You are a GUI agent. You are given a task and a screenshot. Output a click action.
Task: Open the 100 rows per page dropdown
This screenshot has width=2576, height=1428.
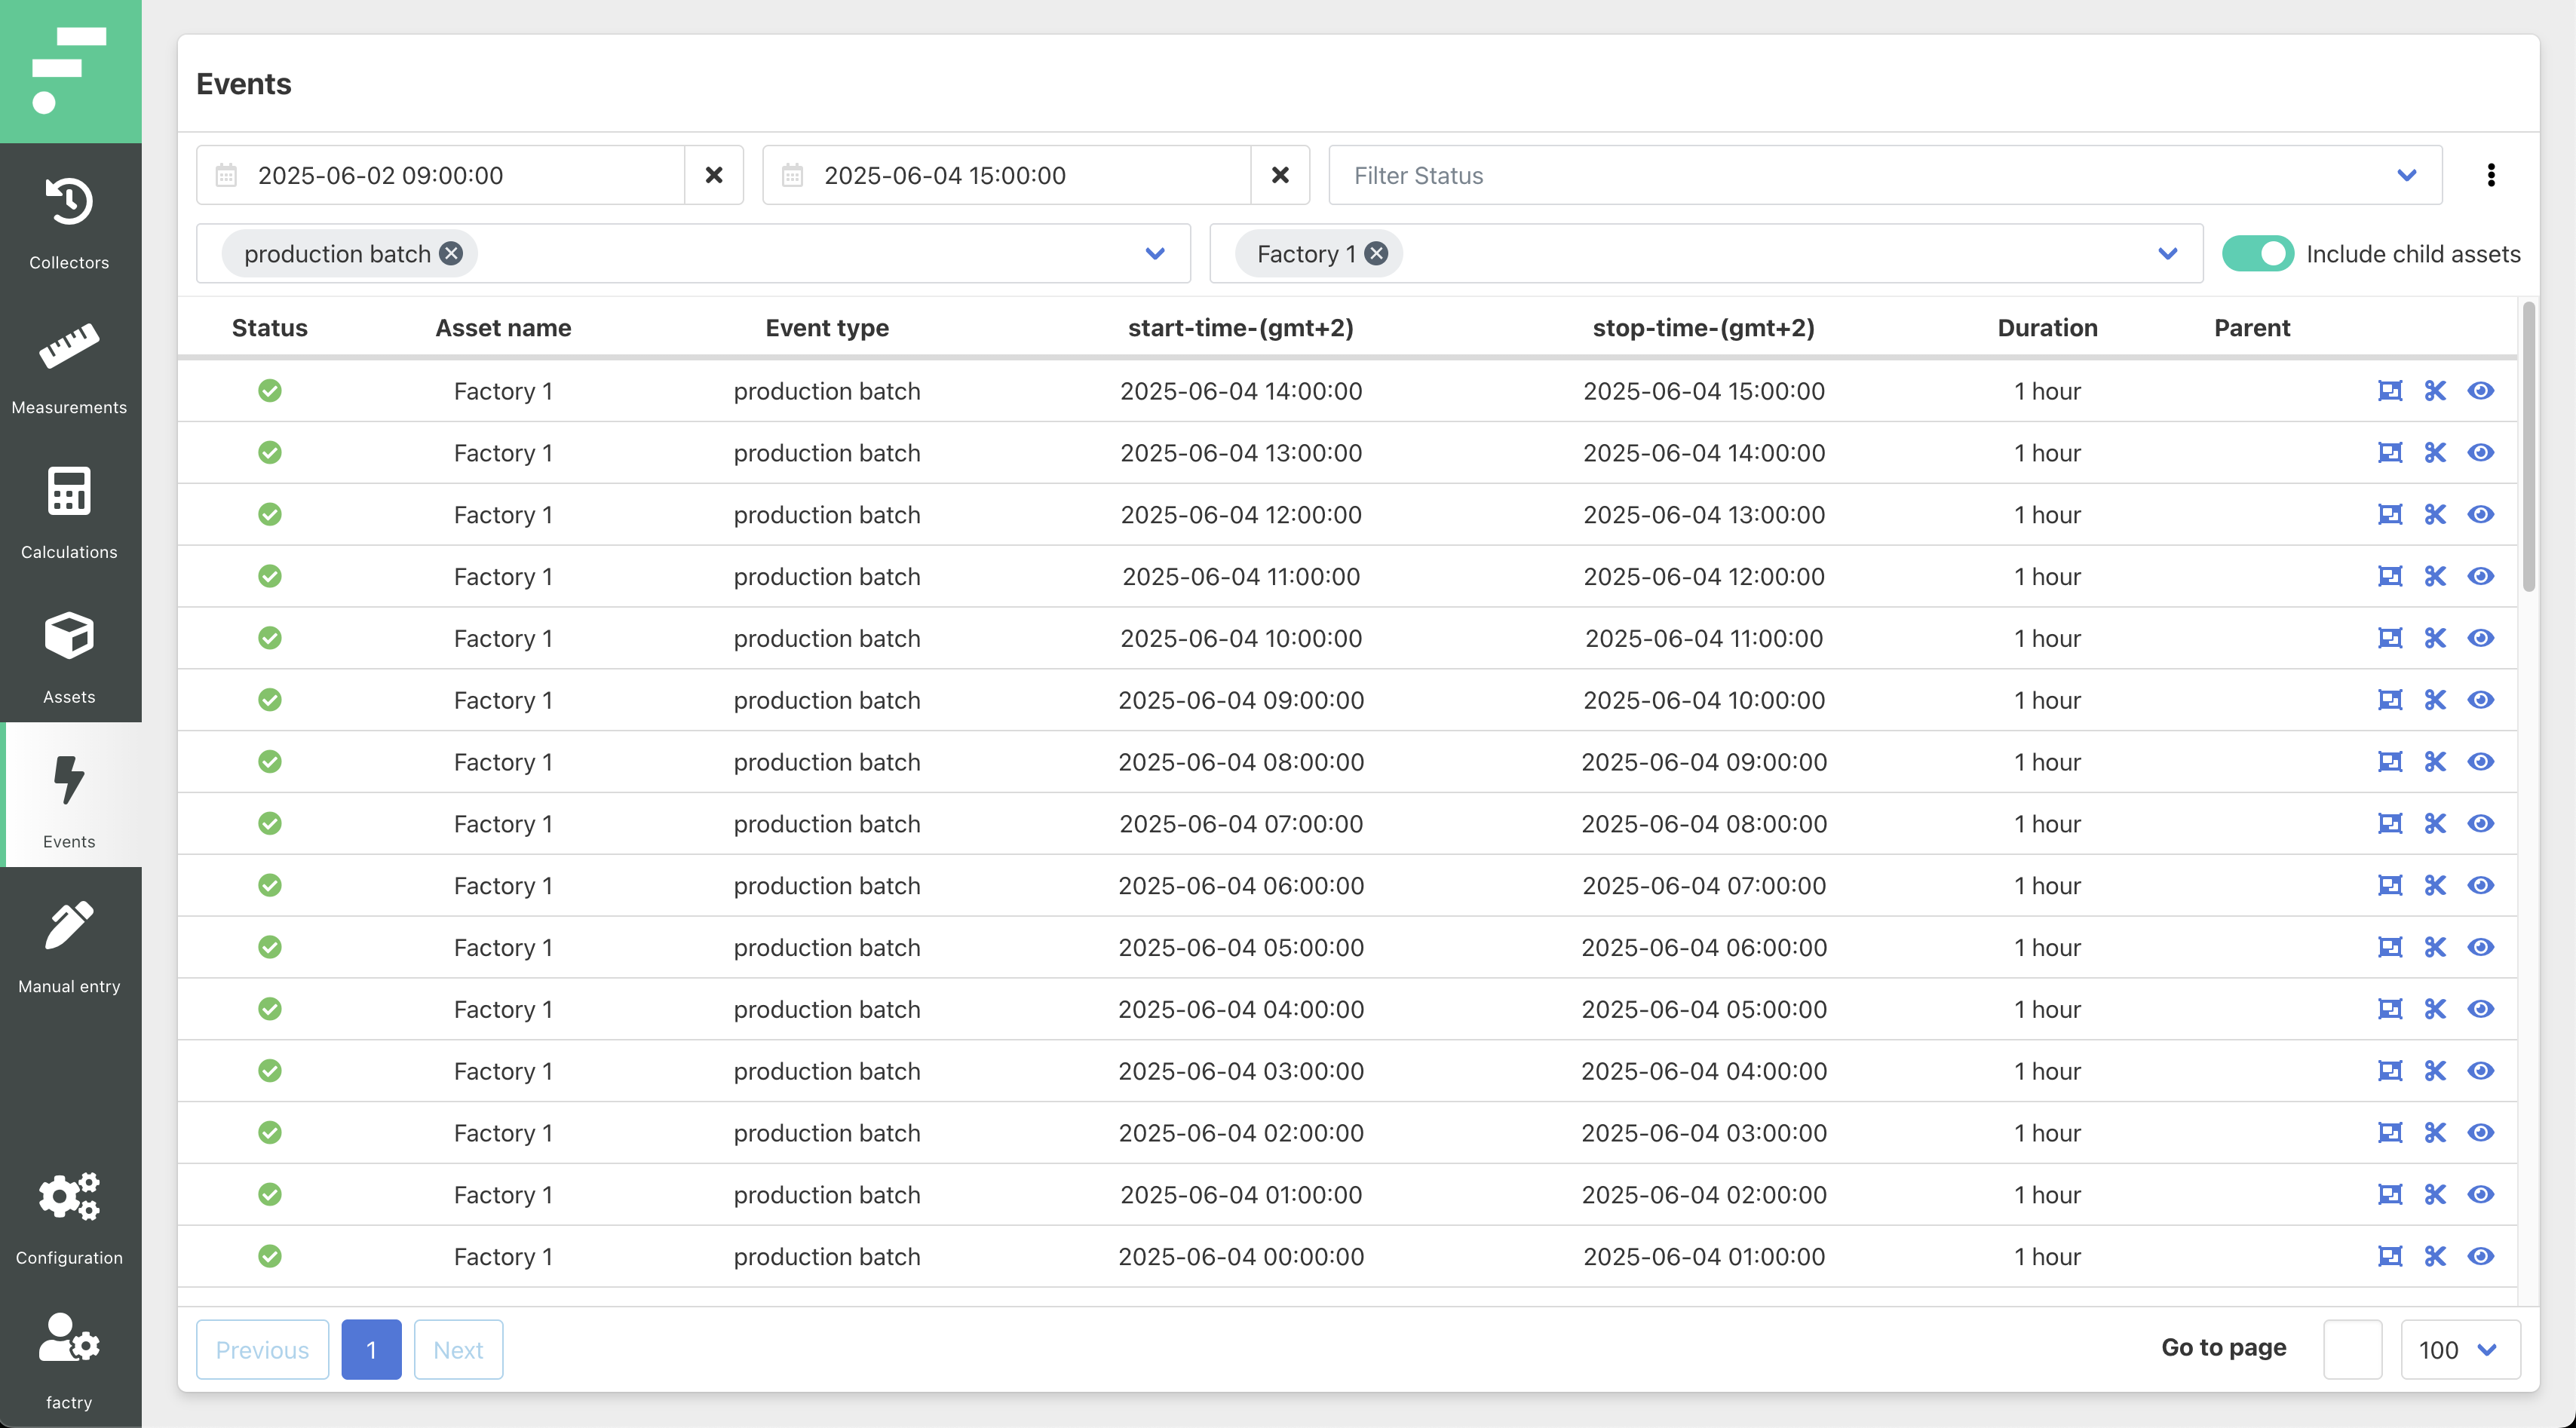(2460, 1350)
